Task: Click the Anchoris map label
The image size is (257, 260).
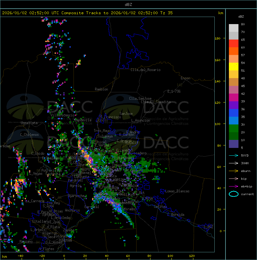Action: pyautogui.click(x=72, y=210)
